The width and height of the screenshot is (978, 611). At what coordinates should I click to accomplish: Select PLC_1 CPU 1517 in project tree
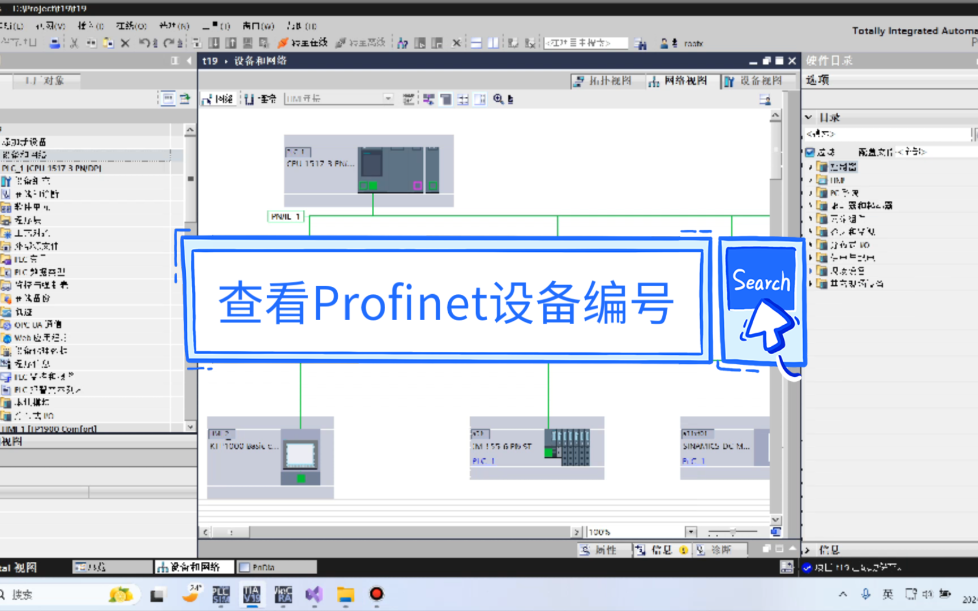[52, 168]
